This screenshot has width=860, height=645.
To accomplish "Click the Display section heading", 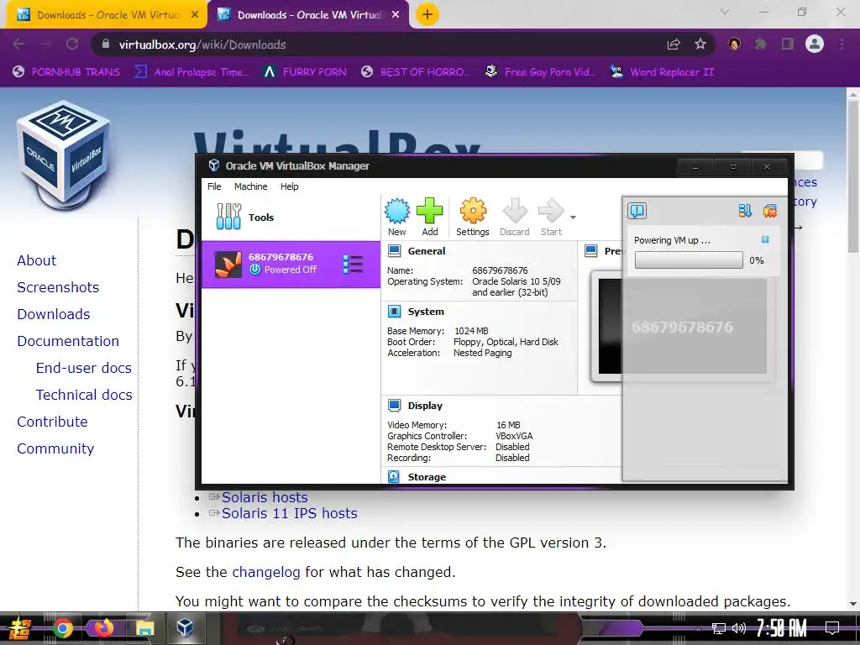I will [x=425, y=406].
